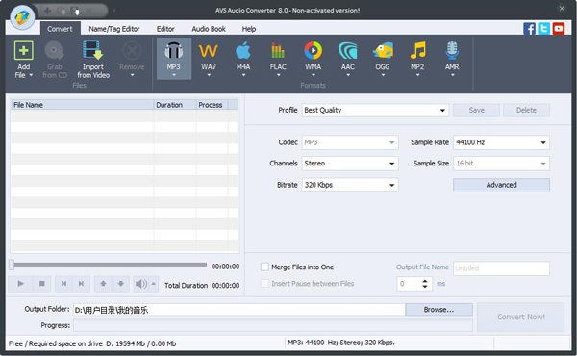The height and width of the screenshot is (356, 577).
Task: Click the Advanced button
Action: [x=501, y=185]
